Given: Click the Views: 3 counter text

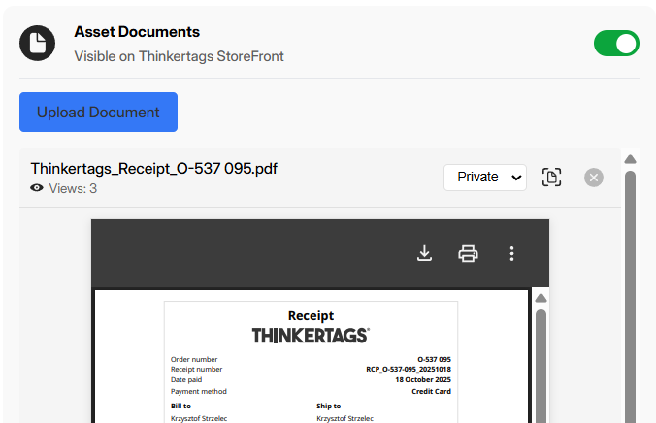Looking at the screenshot, I should (73, 189).
